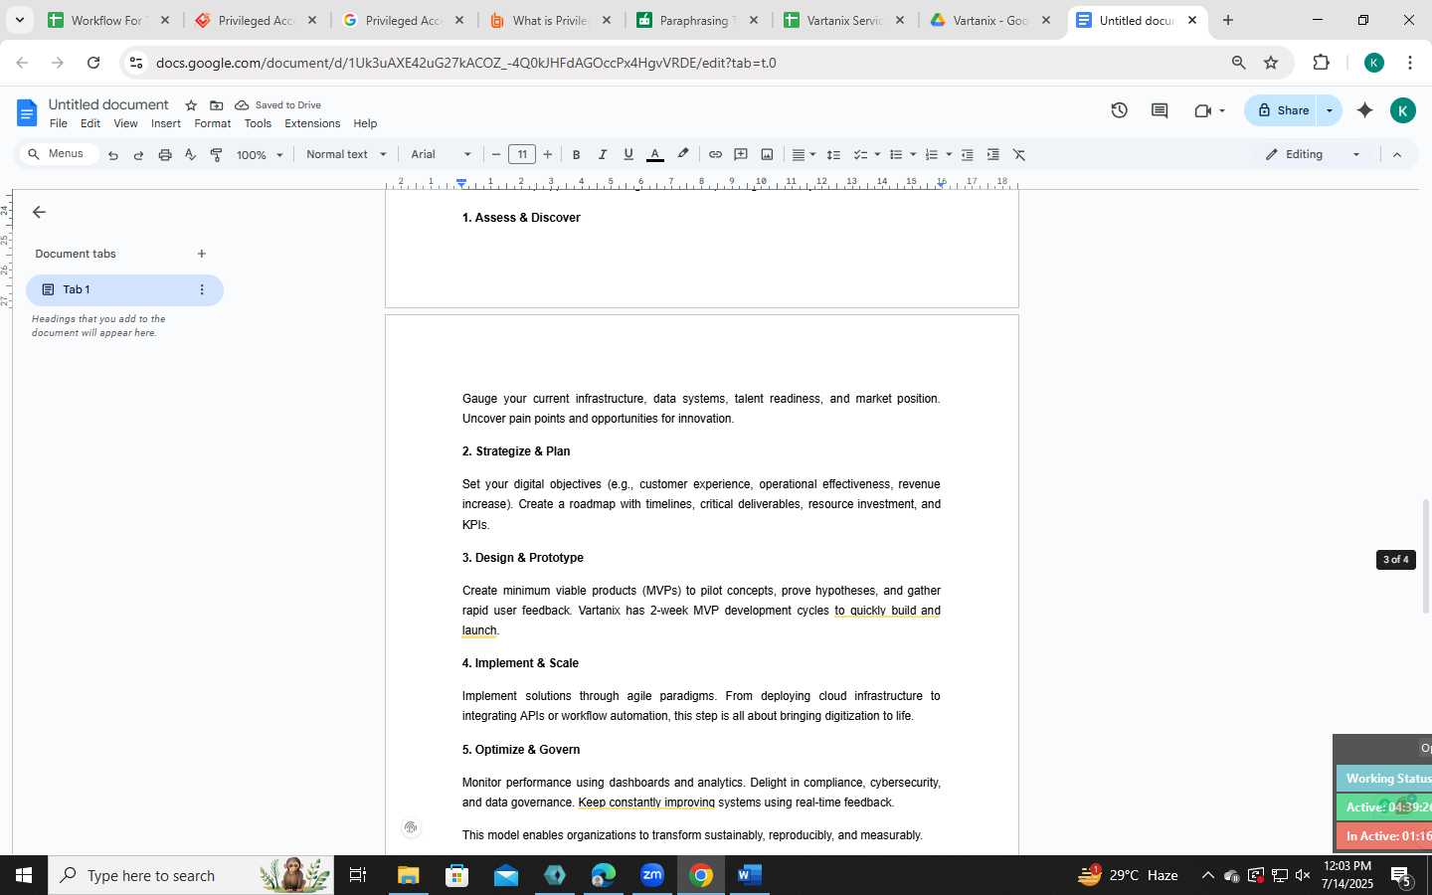This screenshot has height=895, width=1432.
Task: Open the Extensions menu
Action: click(312, 124)
